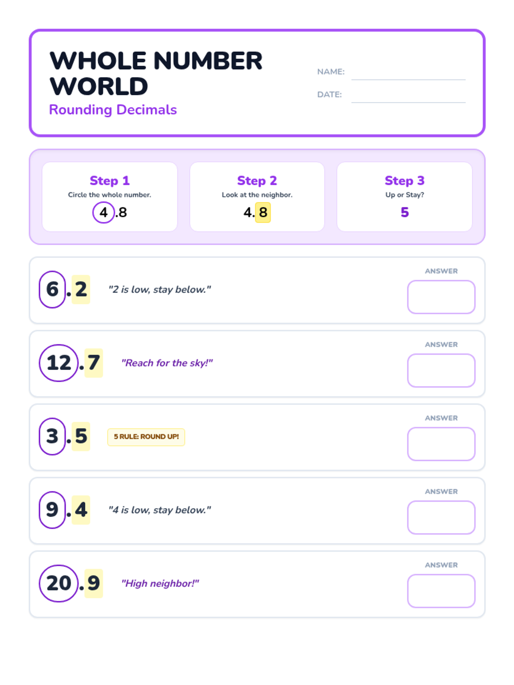Select the answer box for 6.2
Screen dimensions: 514x685
coord(441,297)
